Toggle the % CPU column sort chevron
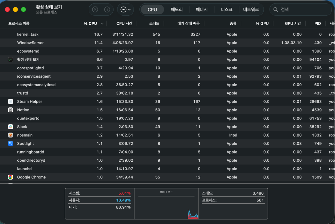The width and height of the screenshot is (335, 224). (102, 24)
